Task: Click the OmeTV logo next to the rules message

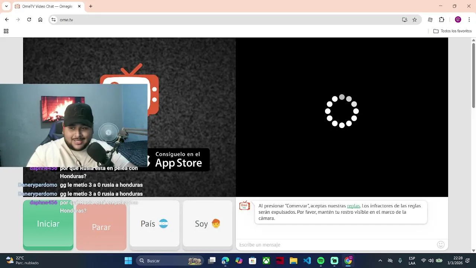Action: tap(244, 206)
